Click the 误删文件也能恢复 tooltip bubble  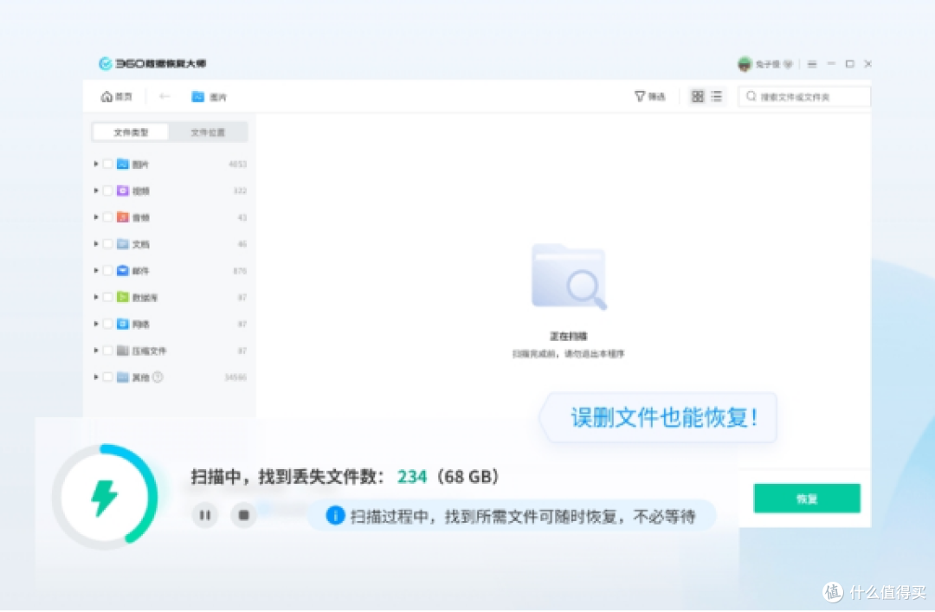(658, 417)
